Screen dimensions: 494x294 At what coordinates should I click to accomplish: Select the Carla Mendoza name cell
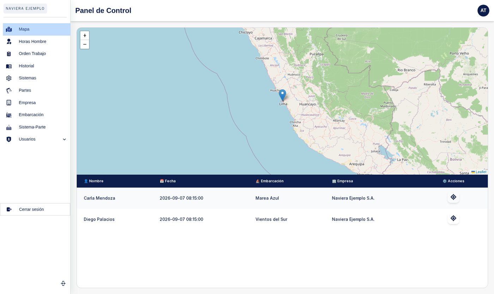(x=100, y=198)
